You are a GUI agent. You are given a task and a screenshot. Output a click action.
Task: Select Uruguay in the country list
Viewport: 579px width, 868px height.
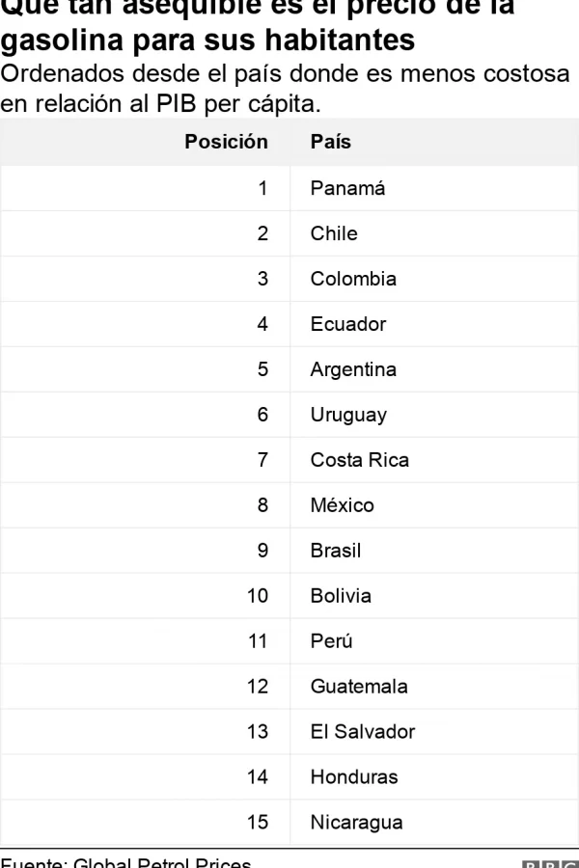point(348,415)
